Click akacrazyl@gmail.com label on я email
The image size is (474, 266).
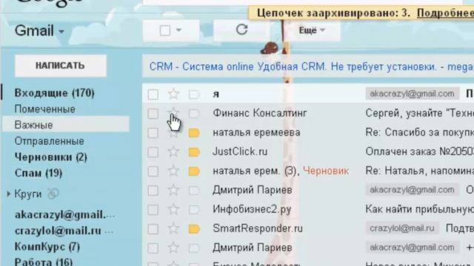412,94
